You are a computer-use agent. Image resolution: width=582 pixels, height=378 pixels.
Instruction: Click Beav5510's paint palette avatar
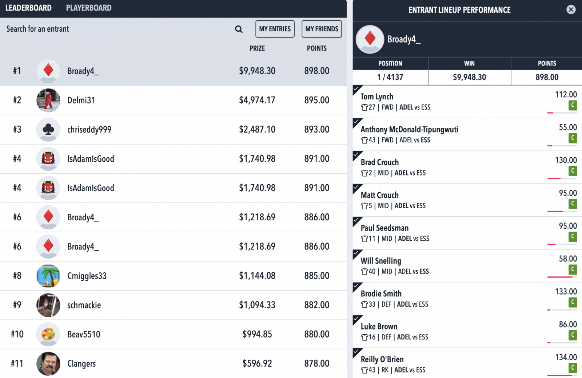[48, 334]
